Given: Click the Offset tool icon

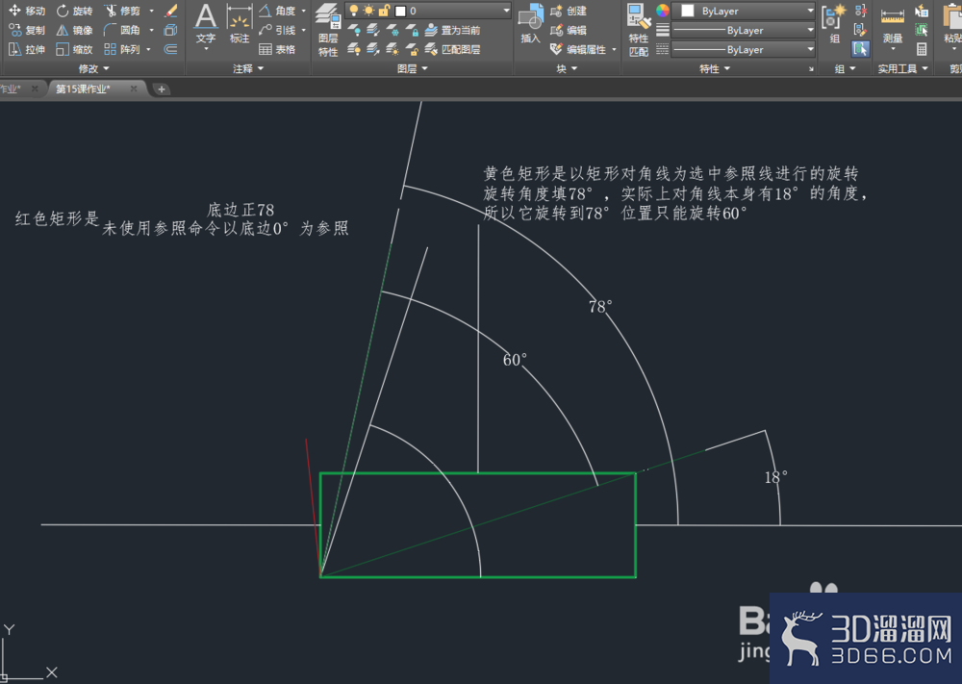Looking at the screenshot, I should tap(171, 49).
